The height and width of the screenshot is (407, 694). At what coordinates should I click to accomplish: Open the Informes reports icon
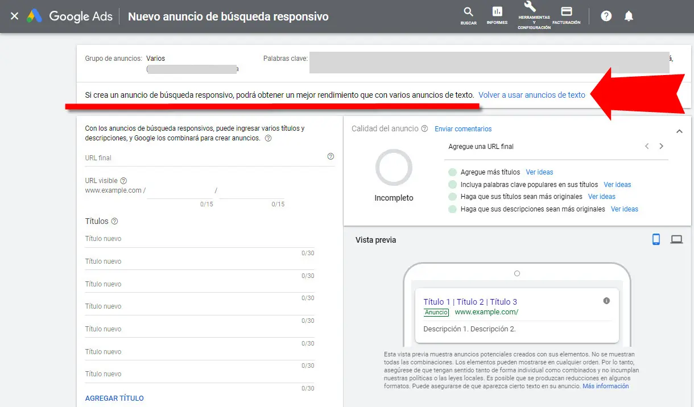coord(497,16)
